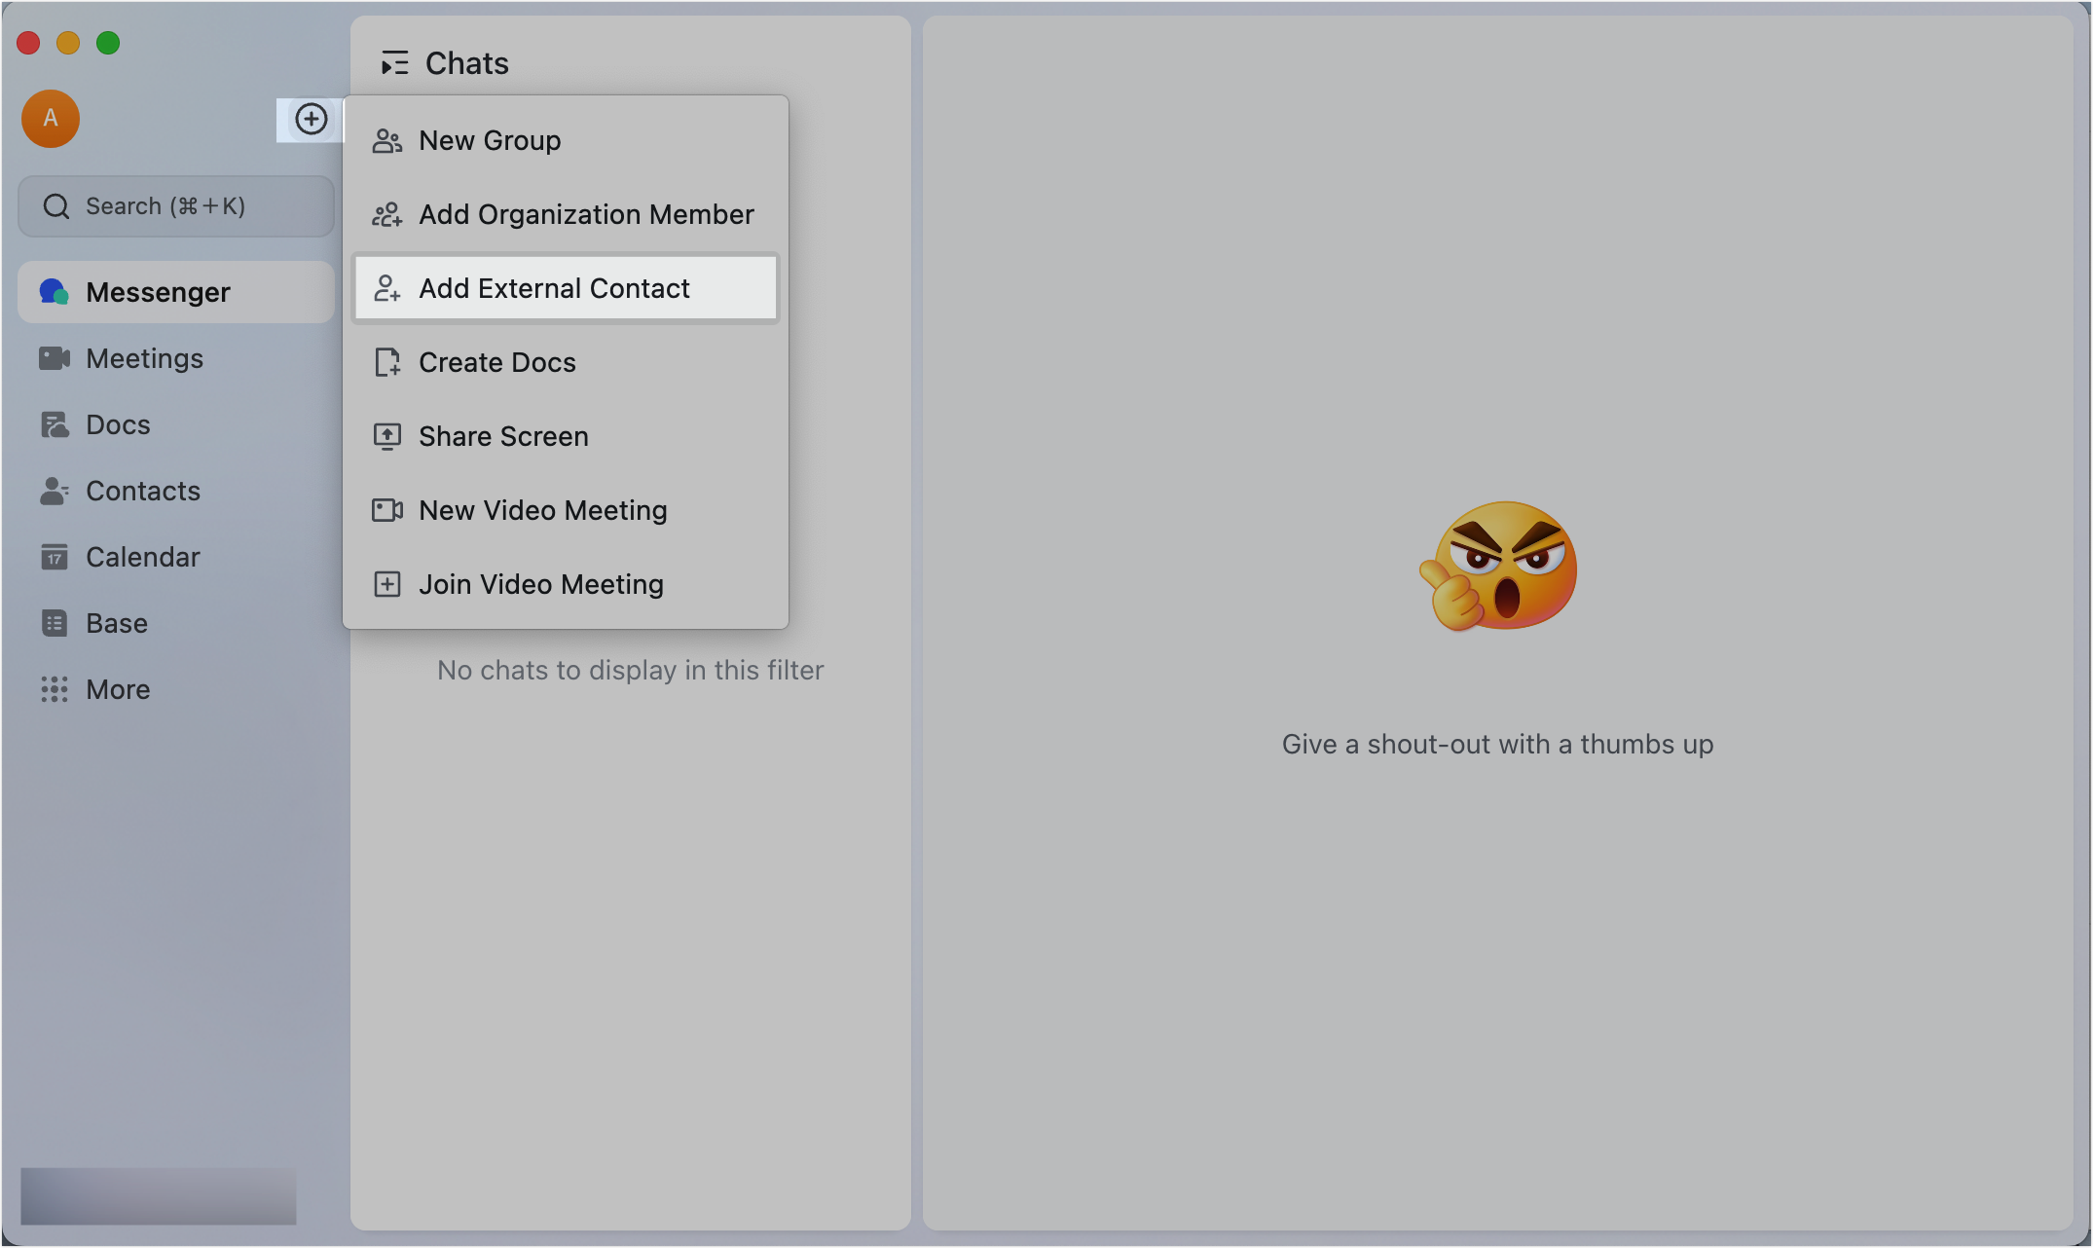This screenshot has height=1248, width=2093.
Task: Select New Video Meeting option
Action: (x=542, y=508)
